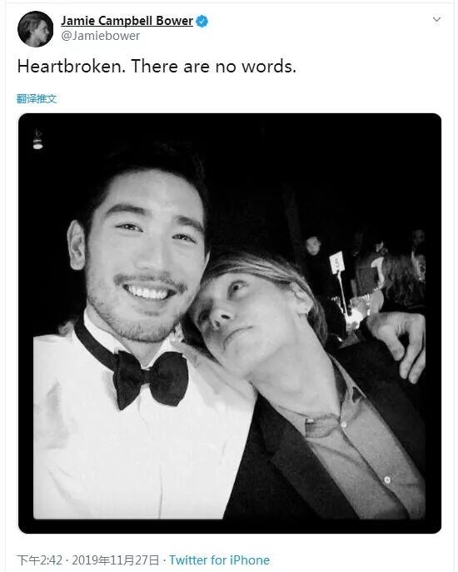This screenshot has height=572, width=458.
Task: Open the Jamie Campbell Bower display name link
Action: coord(127,21)
